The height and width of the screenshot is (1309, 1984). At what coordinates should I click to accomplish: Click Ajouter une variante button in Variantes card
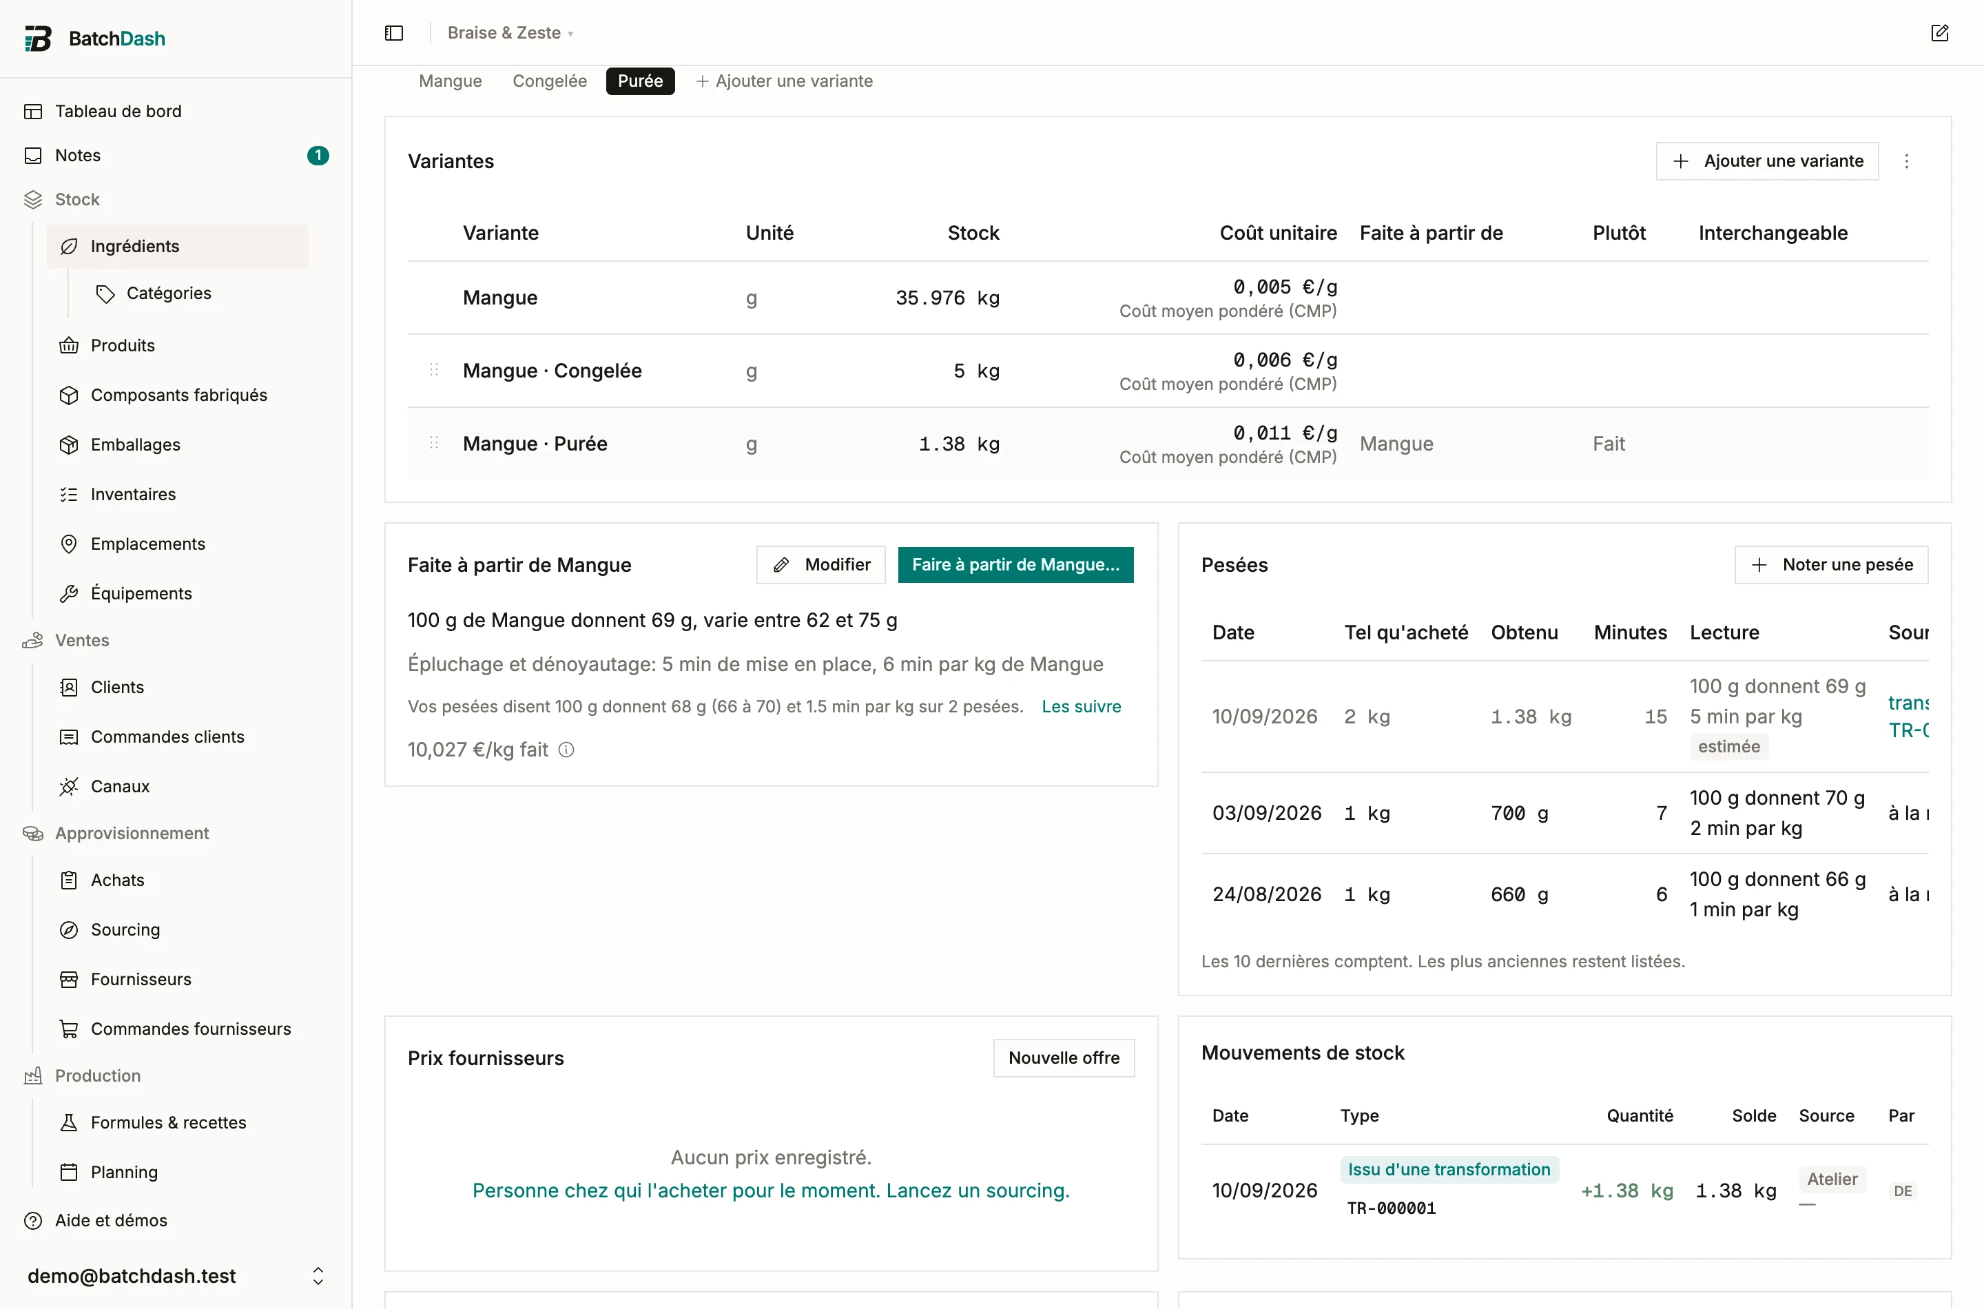click(x=1767, y=161)
